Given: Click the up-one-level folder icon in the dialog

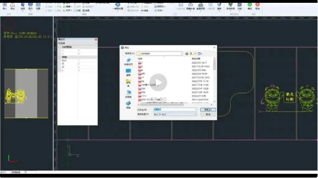Looking at the screenshot, I should [191, 53].
